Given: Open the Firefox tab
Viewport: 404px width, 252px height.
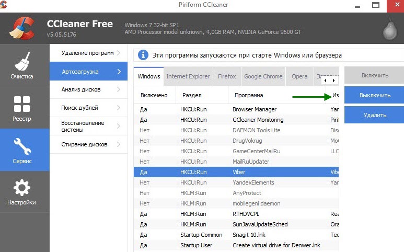Looking at the screenshot, I should pyautogui.click(x=227, y=76).
